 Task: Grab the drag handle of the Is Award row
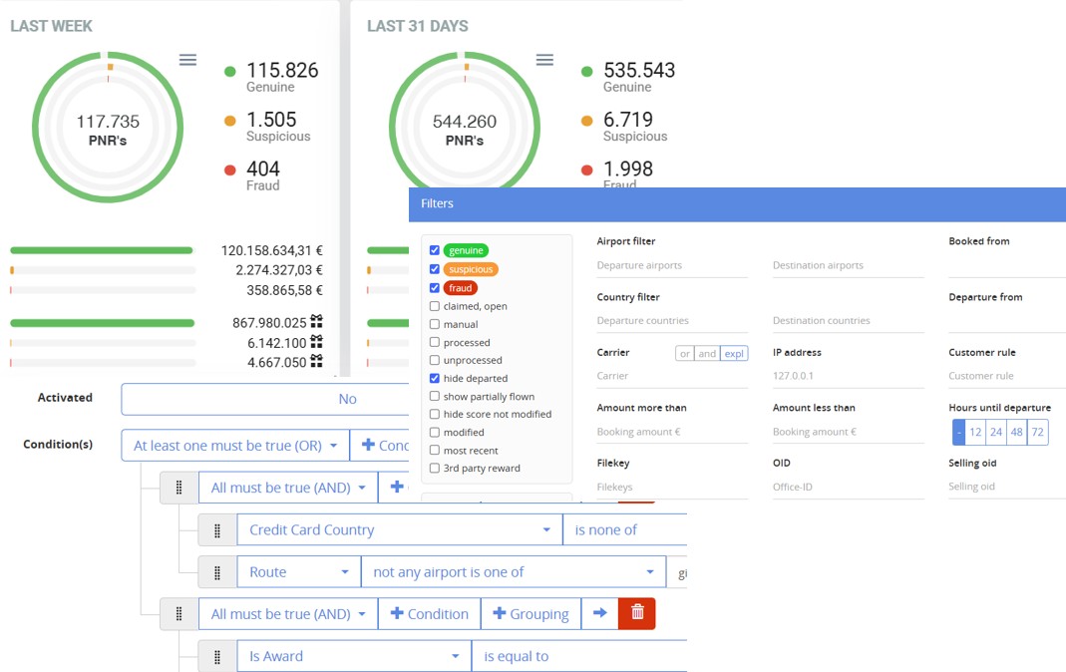[x=216, y=656]
